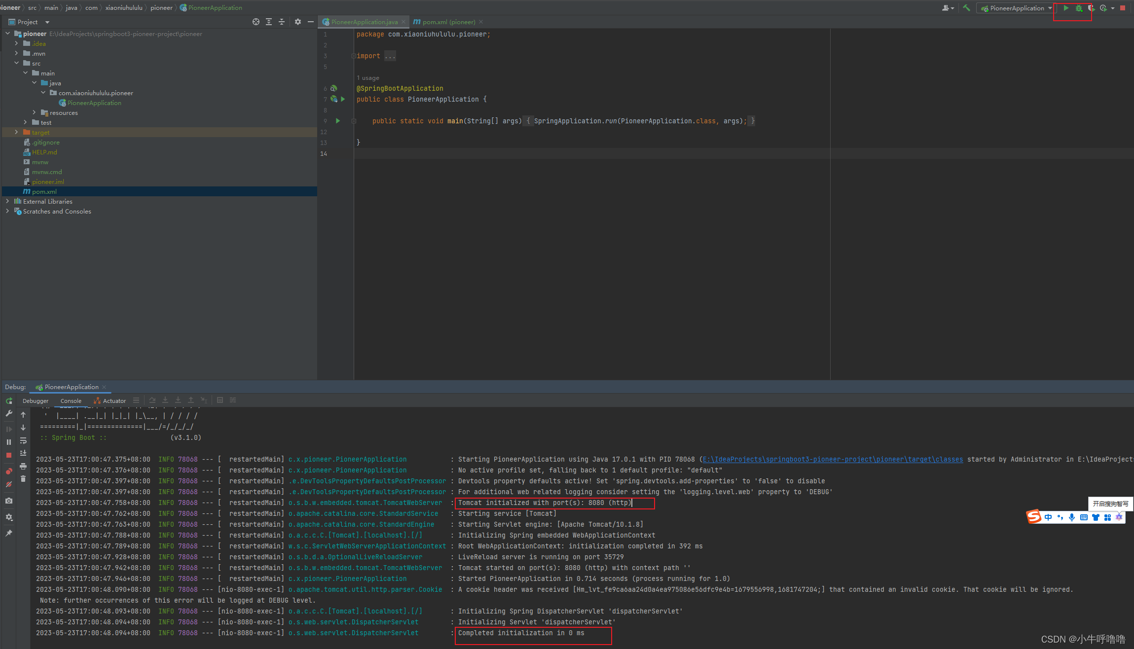1134x649 pixels.
Task: Expand the .idea folder
Action: point(16,43)
